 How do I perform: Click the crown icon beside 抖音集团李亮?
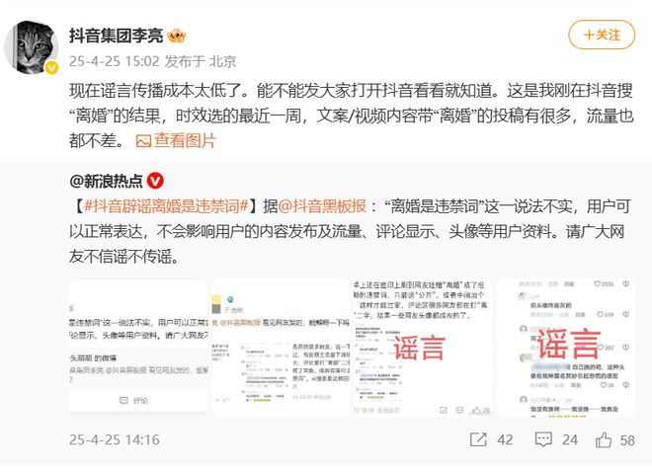(177, 36)
